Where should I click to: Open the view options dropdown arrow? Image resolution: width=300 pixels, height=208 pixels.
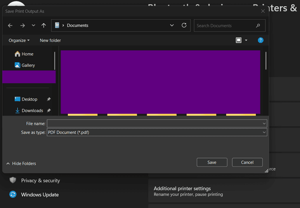click(246, 40)
